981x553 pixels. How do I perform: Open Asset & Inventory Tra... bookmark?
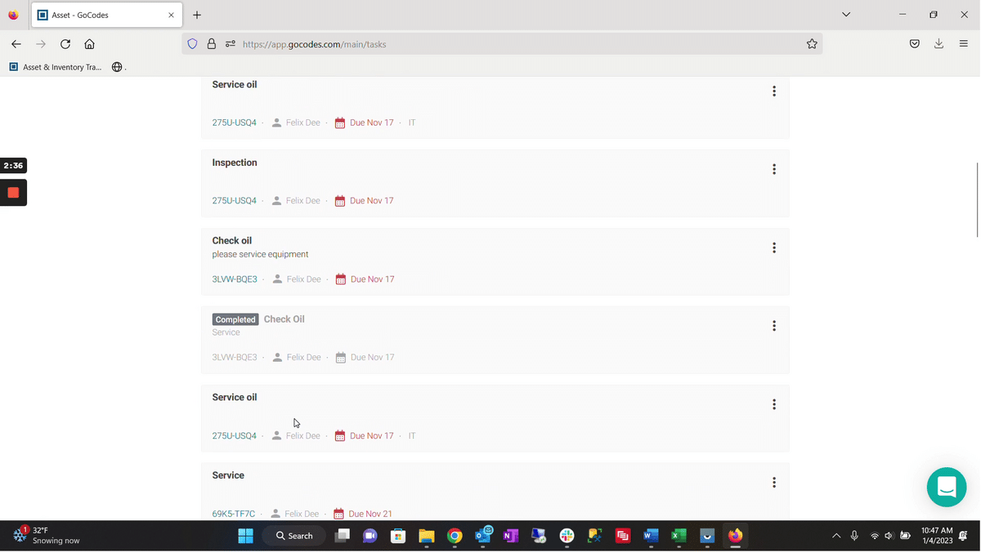click(x=56, y=67)
